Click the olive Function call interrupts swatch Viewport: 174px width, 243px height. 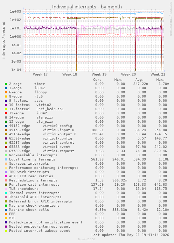point(6,185)
